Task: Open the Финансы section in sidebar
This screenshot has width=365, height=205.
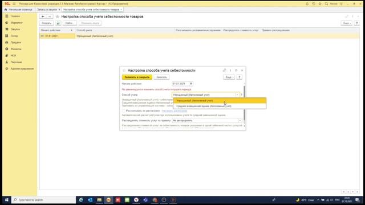Action: [16, 49]
